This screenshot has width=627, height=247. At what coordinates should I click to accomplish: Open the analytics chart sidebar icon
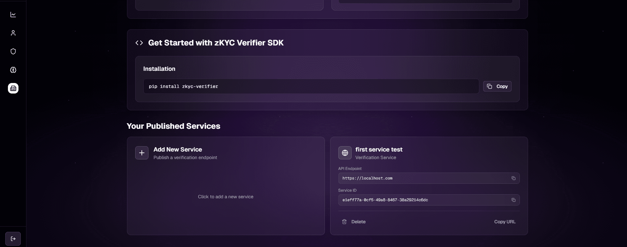[x=13, y=14]
